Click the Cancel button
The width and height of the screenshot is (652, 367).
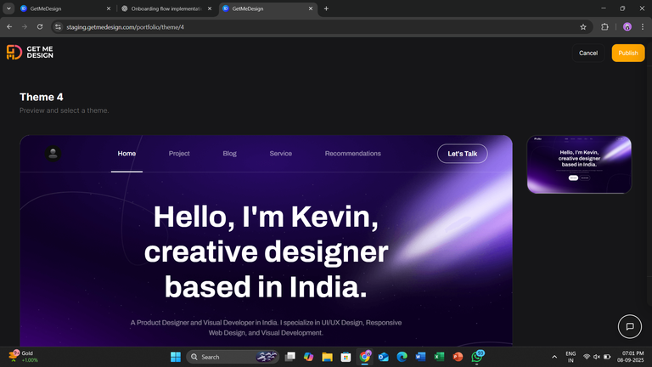588,53
